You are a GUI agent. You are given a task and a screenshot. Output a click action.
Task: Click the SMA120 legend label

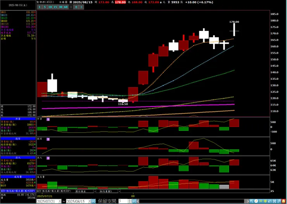(x=5, y=24)
